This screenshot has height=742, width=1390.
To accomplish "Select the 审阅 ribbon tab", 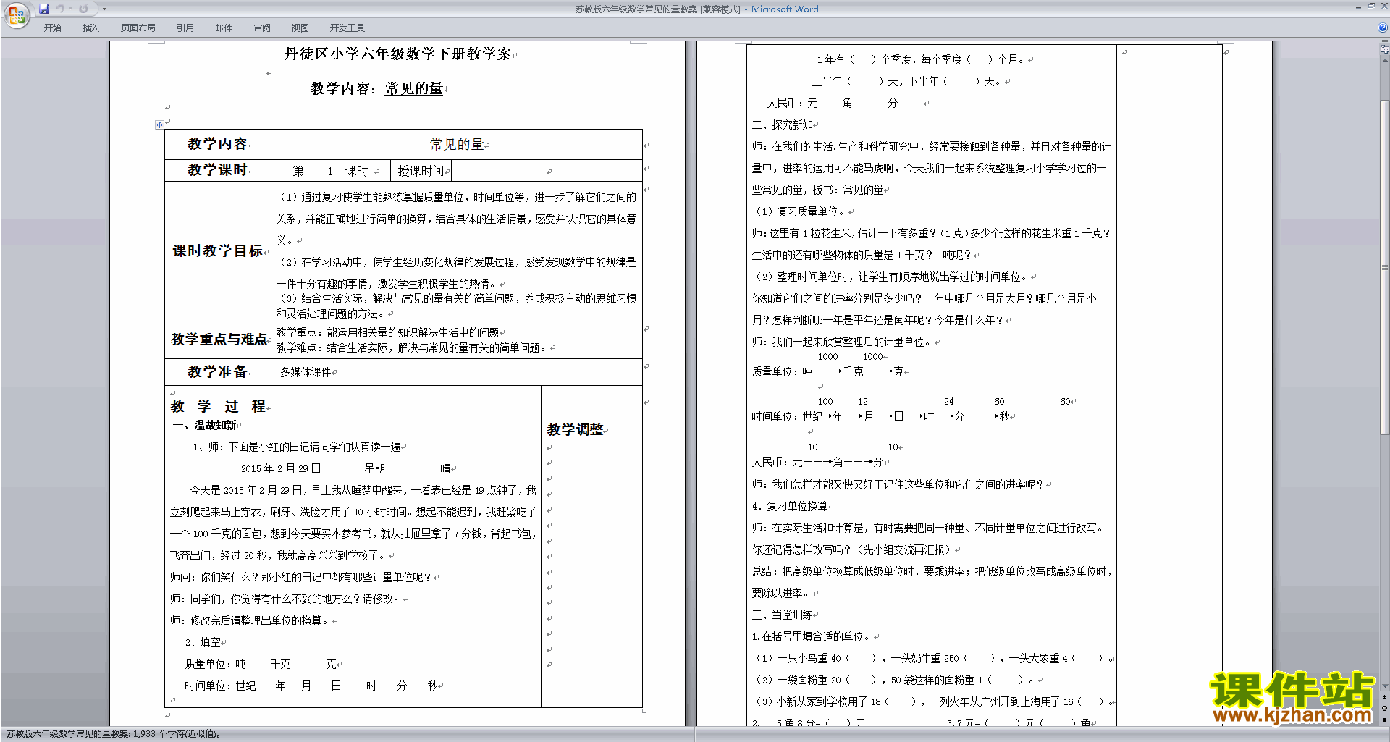I will tap(262, 28).
